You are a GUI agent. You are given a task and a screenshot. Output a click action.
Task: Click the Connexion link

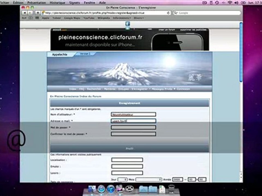click(x=183, y=89)
